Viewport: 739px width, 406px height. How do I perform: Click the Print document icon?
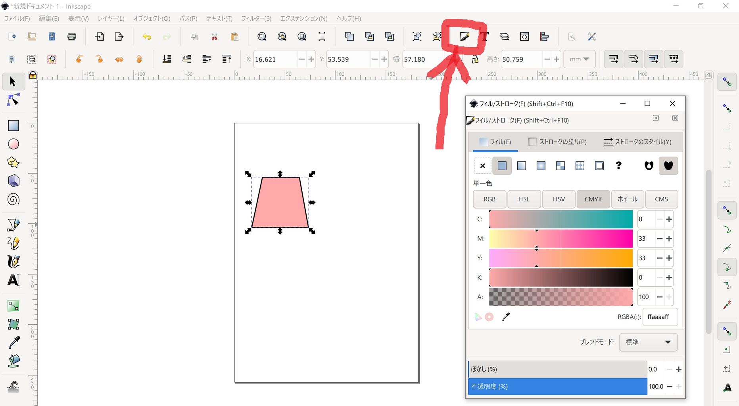click(x=72, y=37)
